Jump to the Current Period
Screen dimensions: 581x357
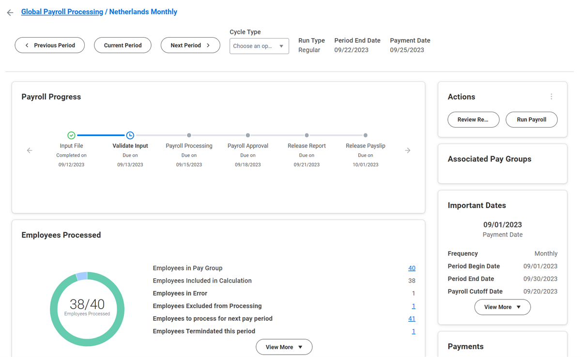tap(122, 45)
